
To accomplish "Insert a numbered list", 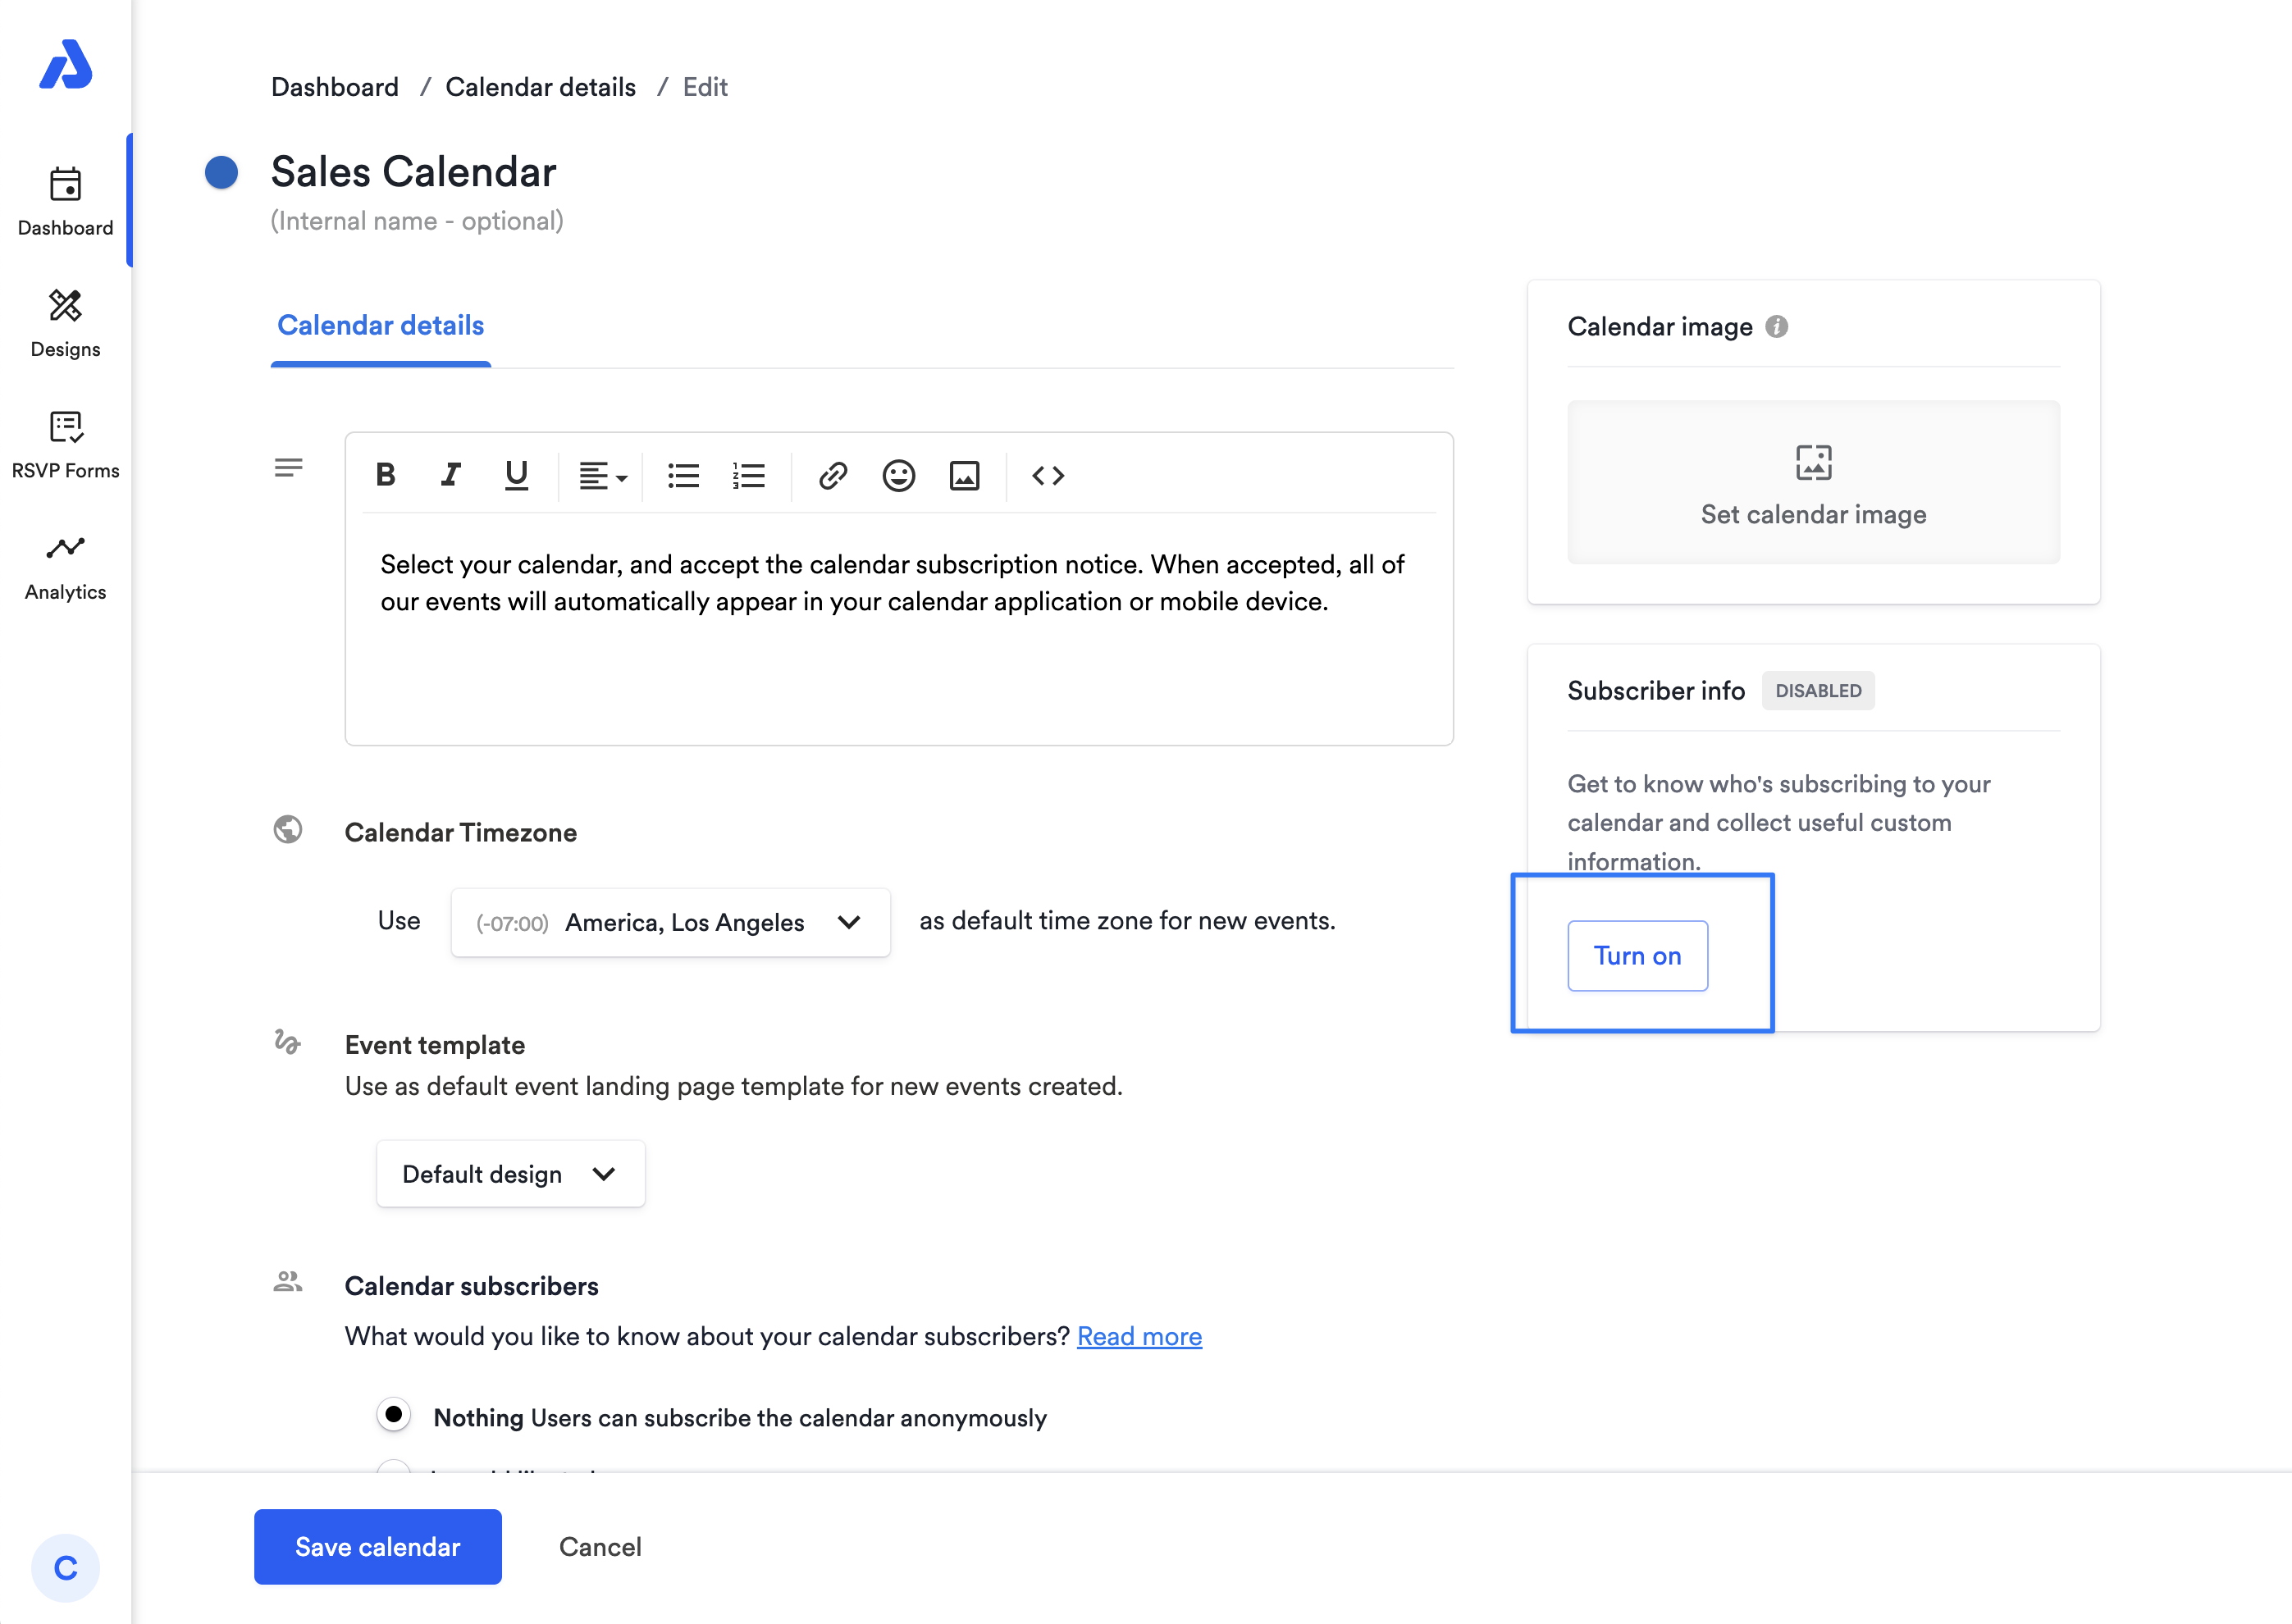I will click(x=748, y=475).
